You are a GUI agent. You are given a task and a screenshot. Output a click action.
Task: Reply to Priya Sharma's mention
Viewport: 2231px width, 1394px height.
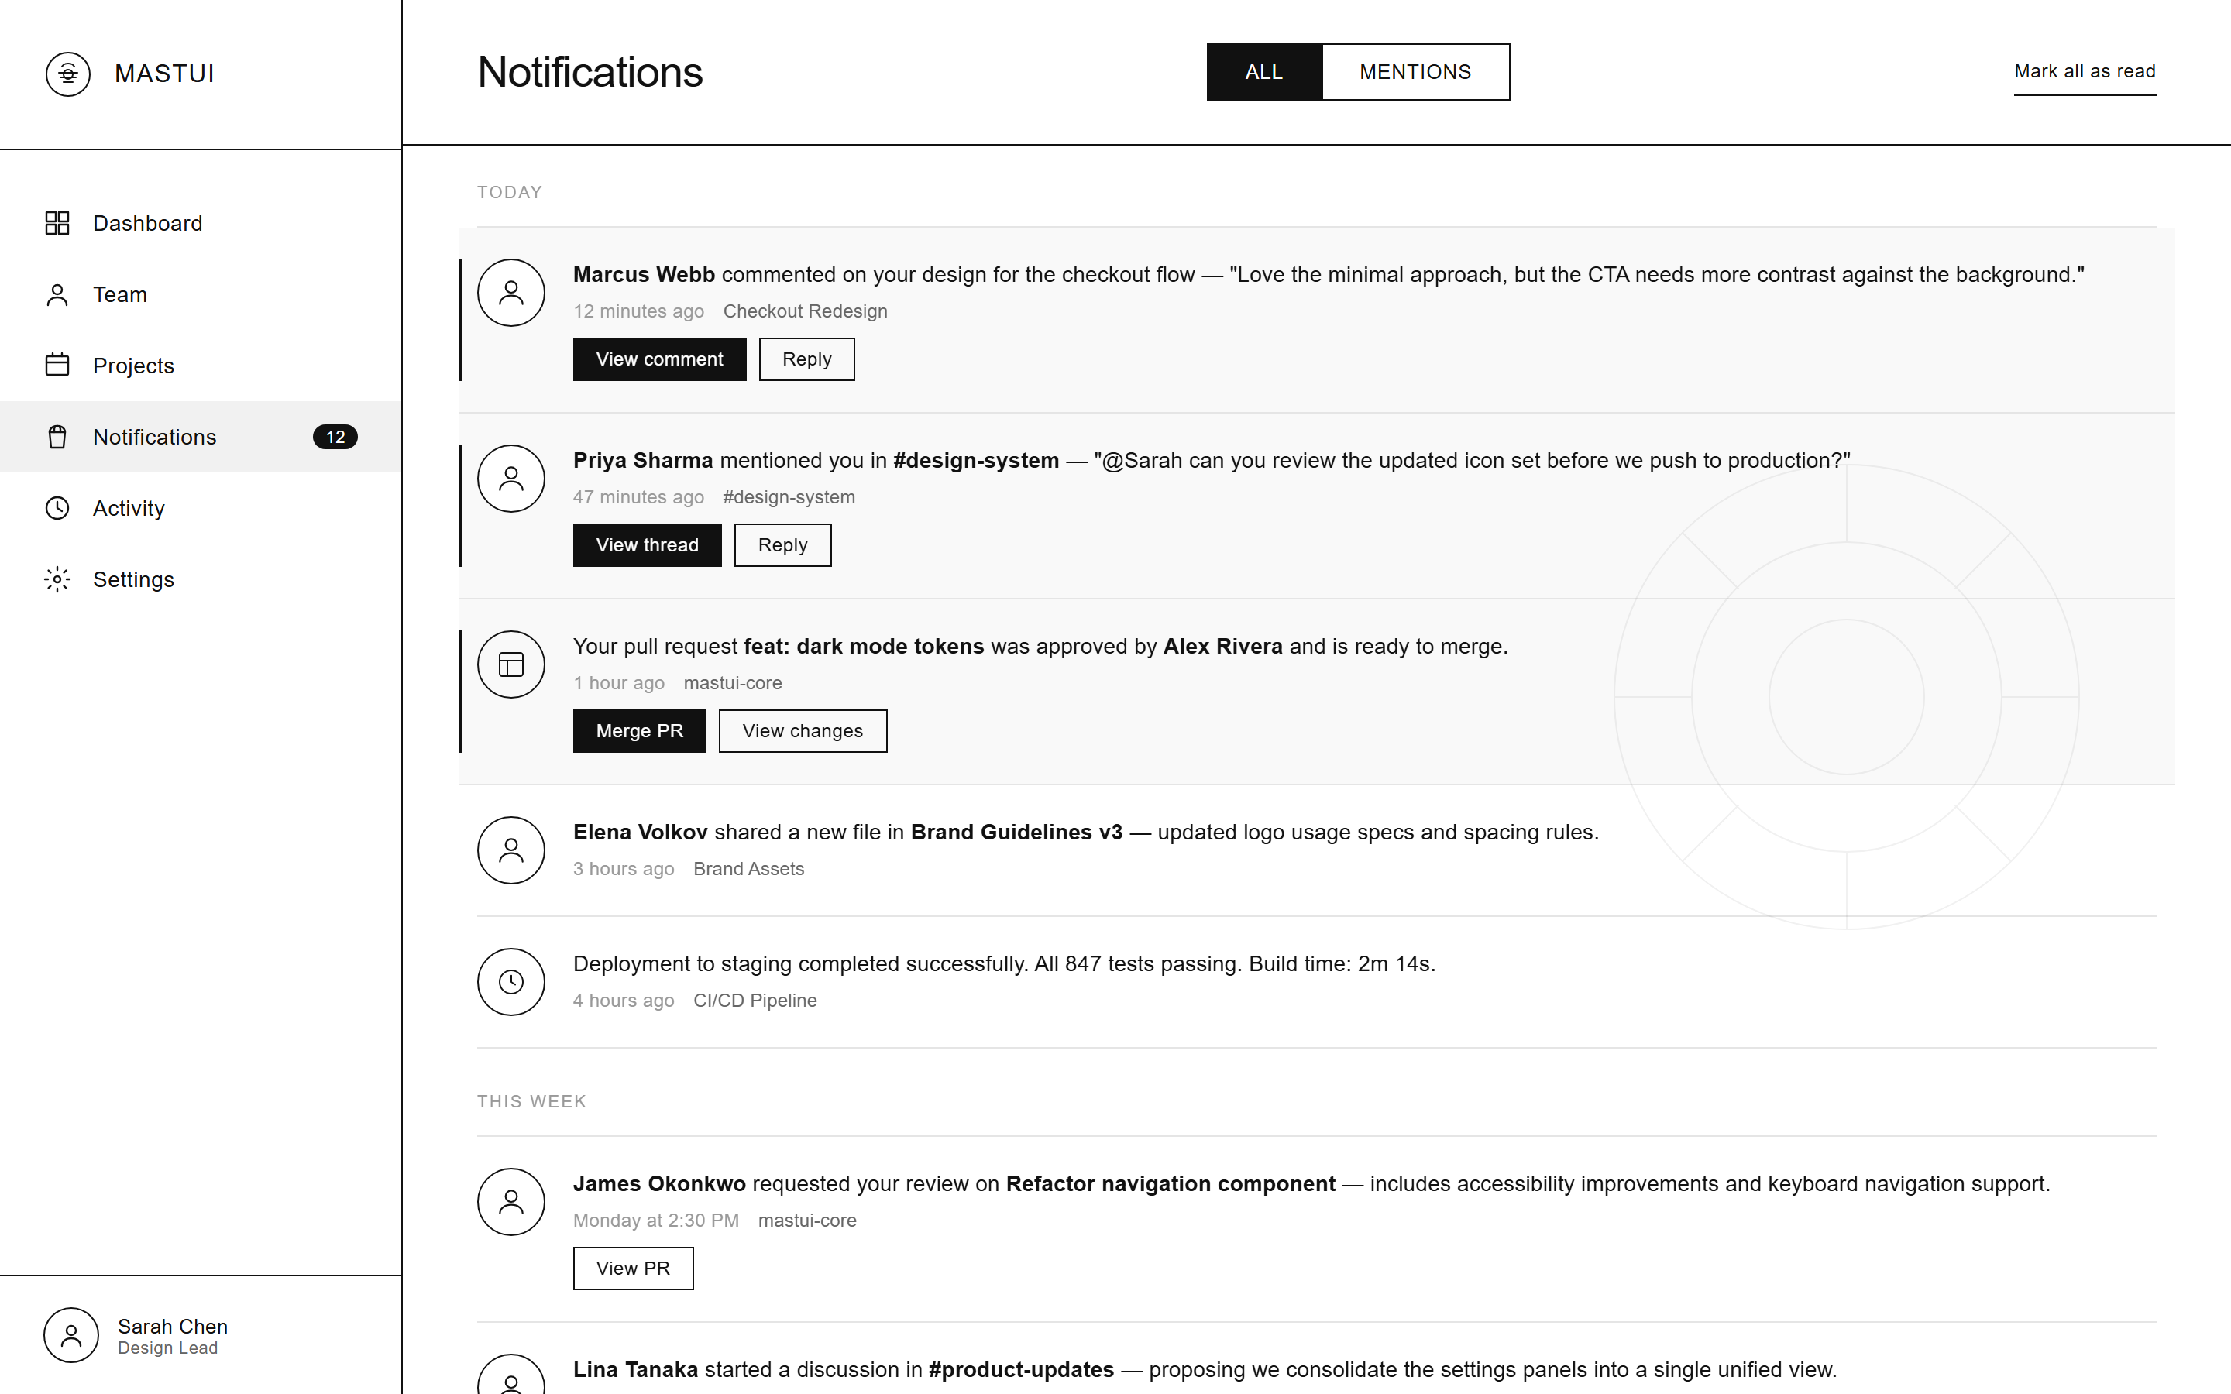point(782,545)
